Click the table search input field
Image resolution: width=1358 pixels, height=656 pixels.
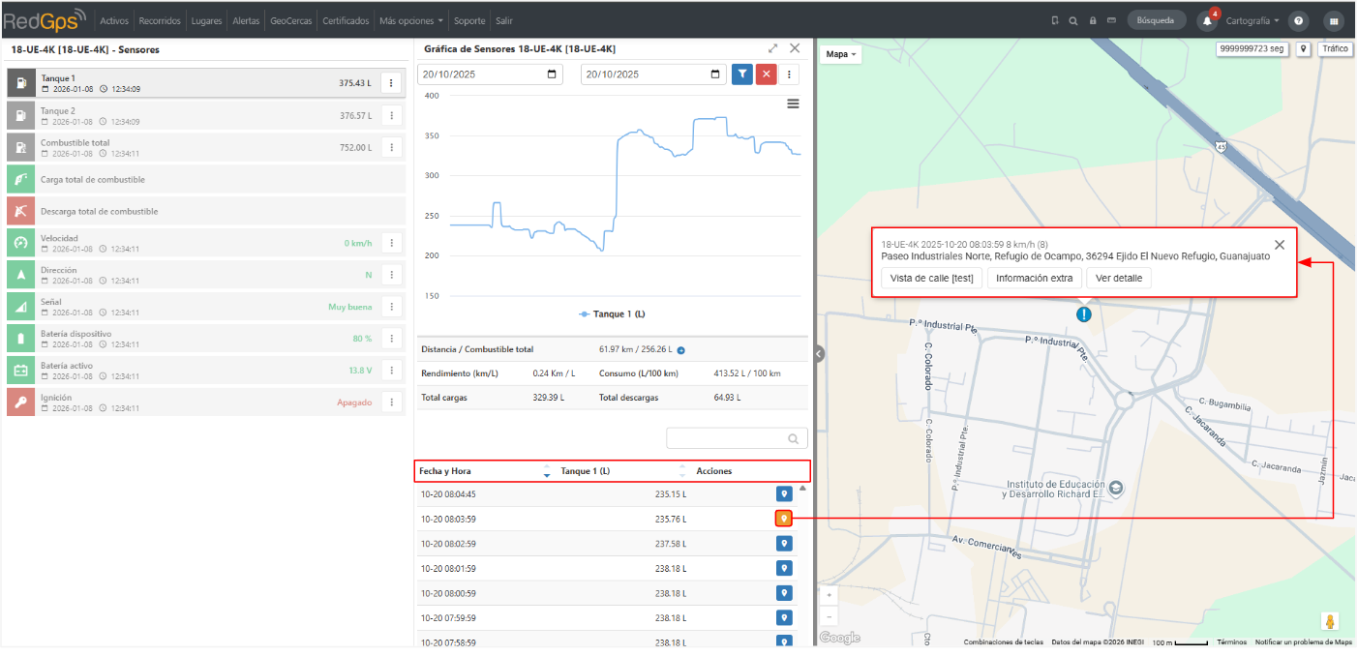click(x=737, y=438)
